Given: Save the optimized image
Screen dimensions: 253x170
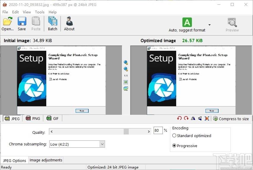Looking at the screenshot, I should [x=22, y=24].
